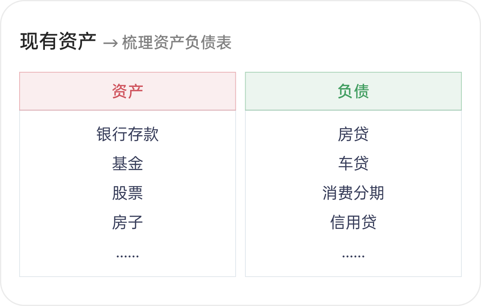Choose 银行存款 in the assets list
481x306 pixels.
point(127,134)
